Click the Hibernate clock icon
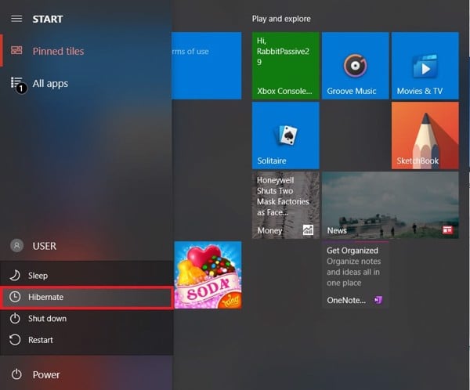The image size is (470, 390). point(15,297)
